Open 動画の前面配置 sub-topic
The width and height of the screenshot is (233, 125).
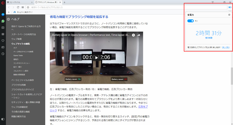pyautogui.click(x=19, y=75)
